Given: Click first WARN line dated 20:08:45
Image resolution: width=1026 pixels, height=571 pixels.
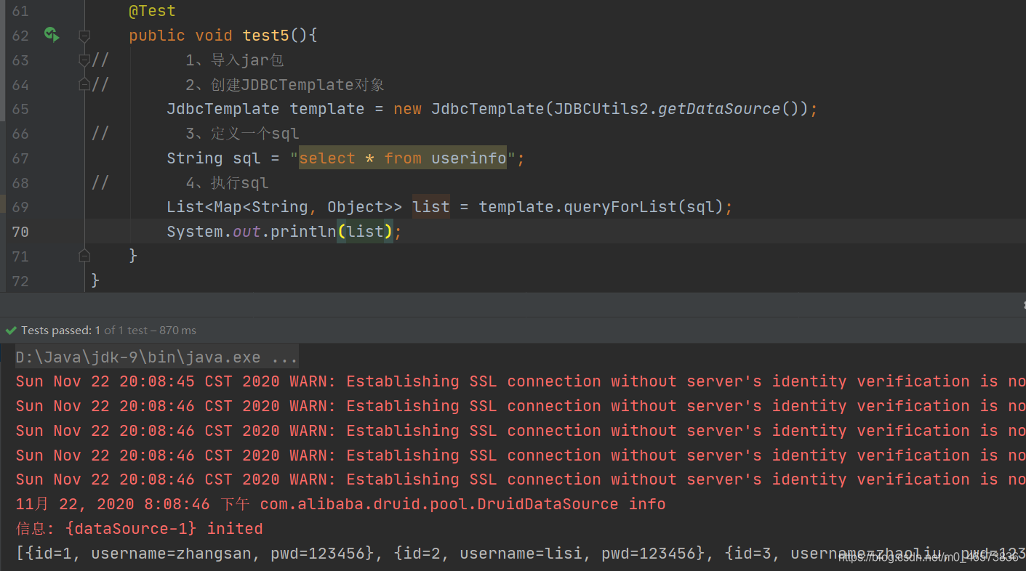Looking at the screenshot, I should pos(520,381).
